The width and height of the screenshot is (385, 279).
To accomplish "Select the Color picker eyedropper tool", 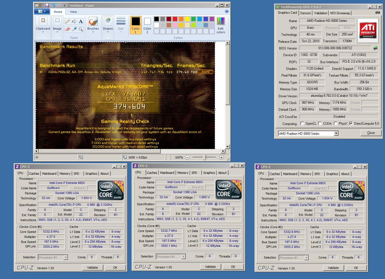I will click(x=74, y=29).
